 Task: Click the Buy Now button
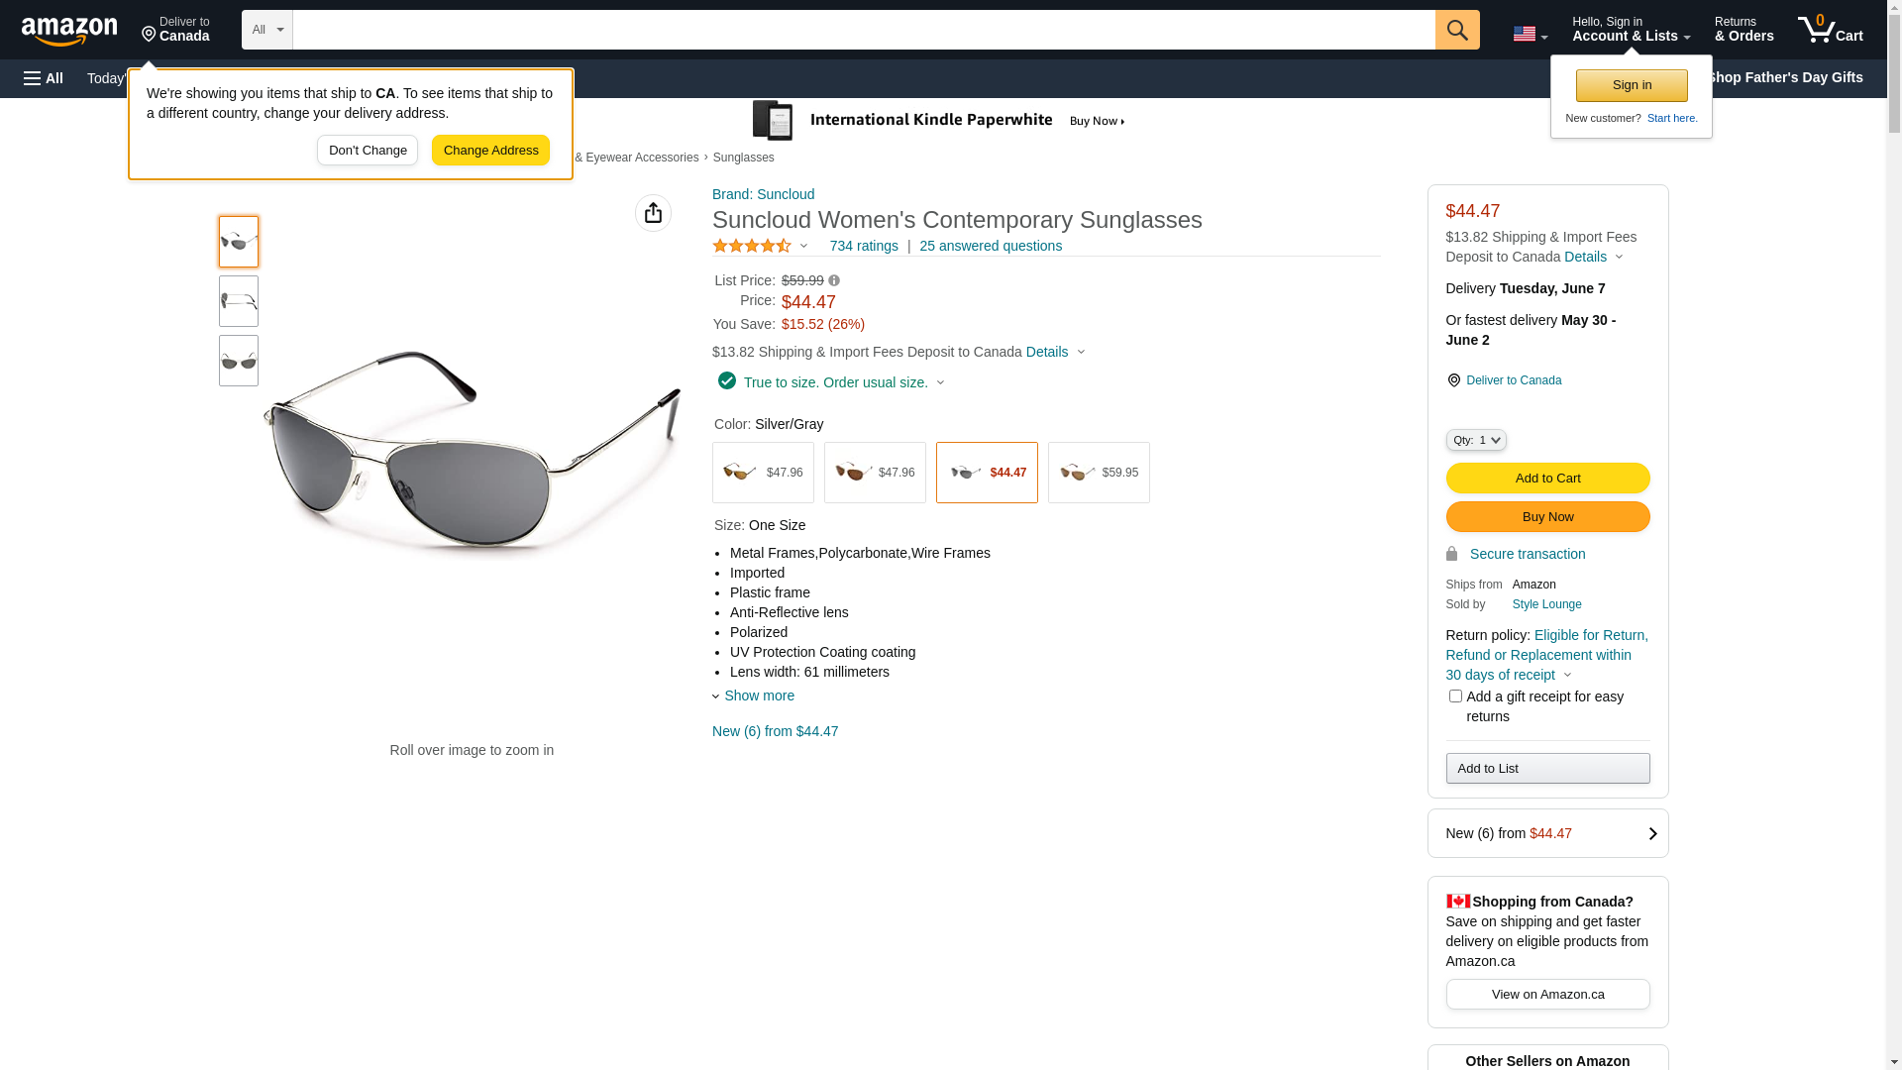[x=1547, y=517]
